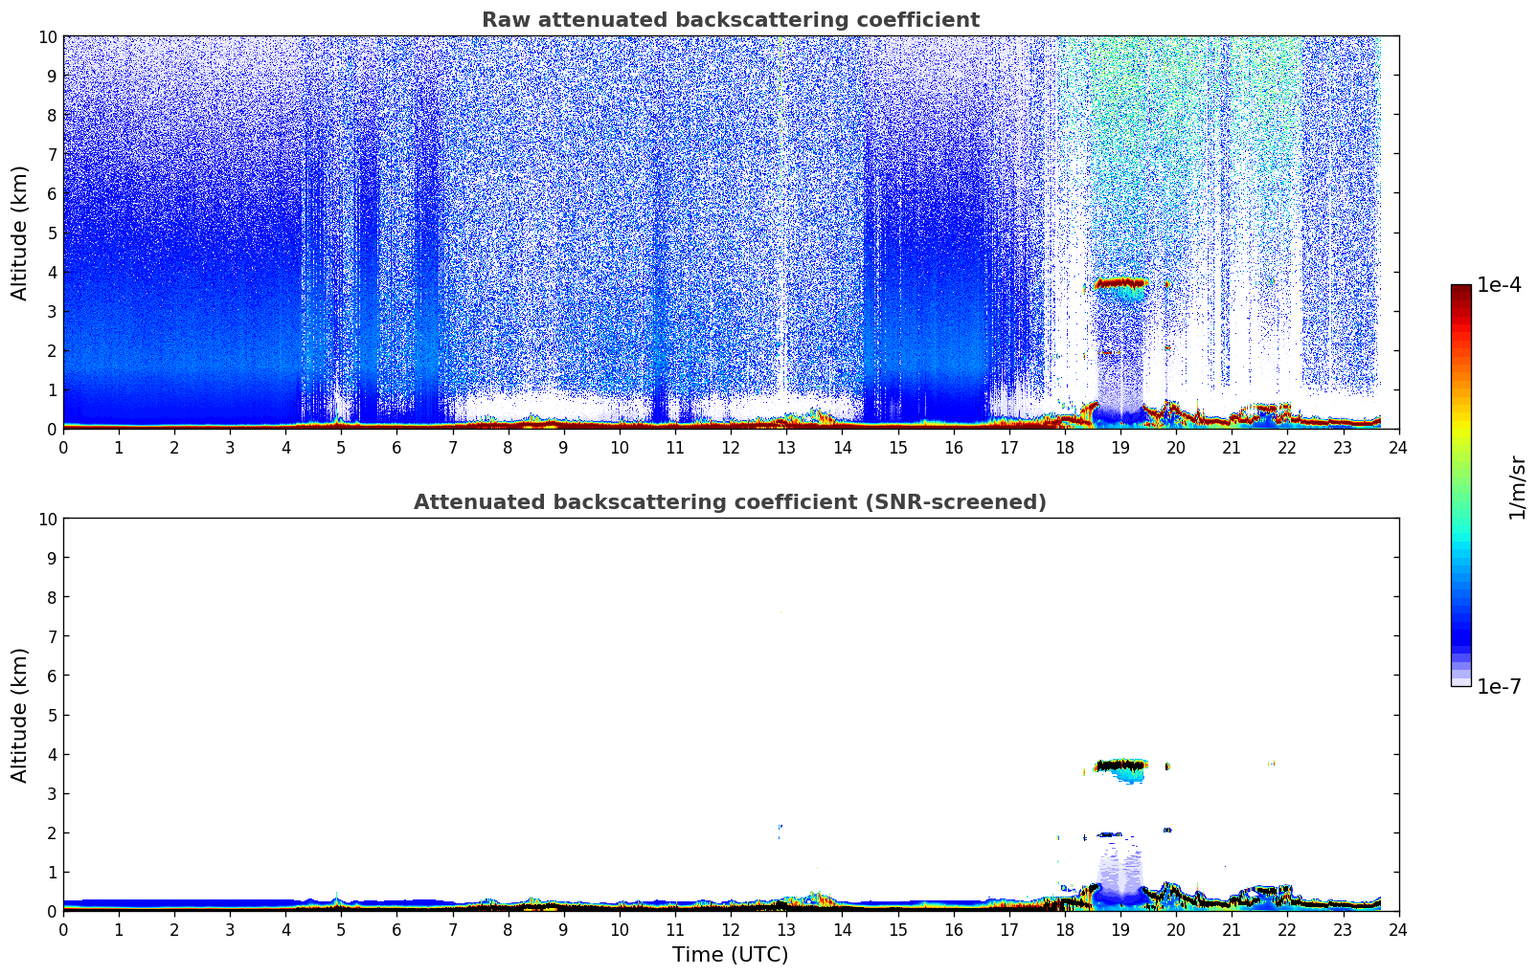Click the top plot's 'Altitude (km)' label
Image resolution: width=1538 pixels, height=976 pixels.
pyautogui.click(x=20, y=233)
